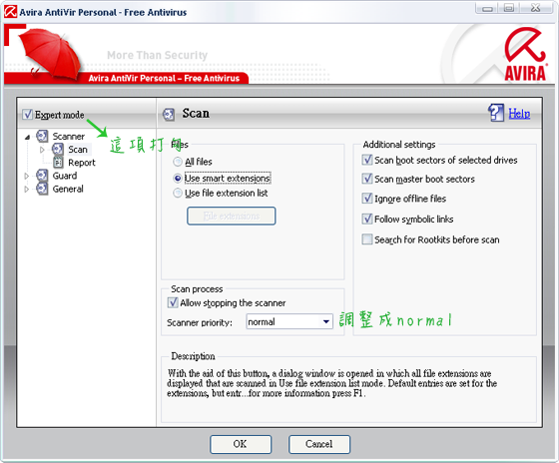Click the General gear icon

pos(42,189)
